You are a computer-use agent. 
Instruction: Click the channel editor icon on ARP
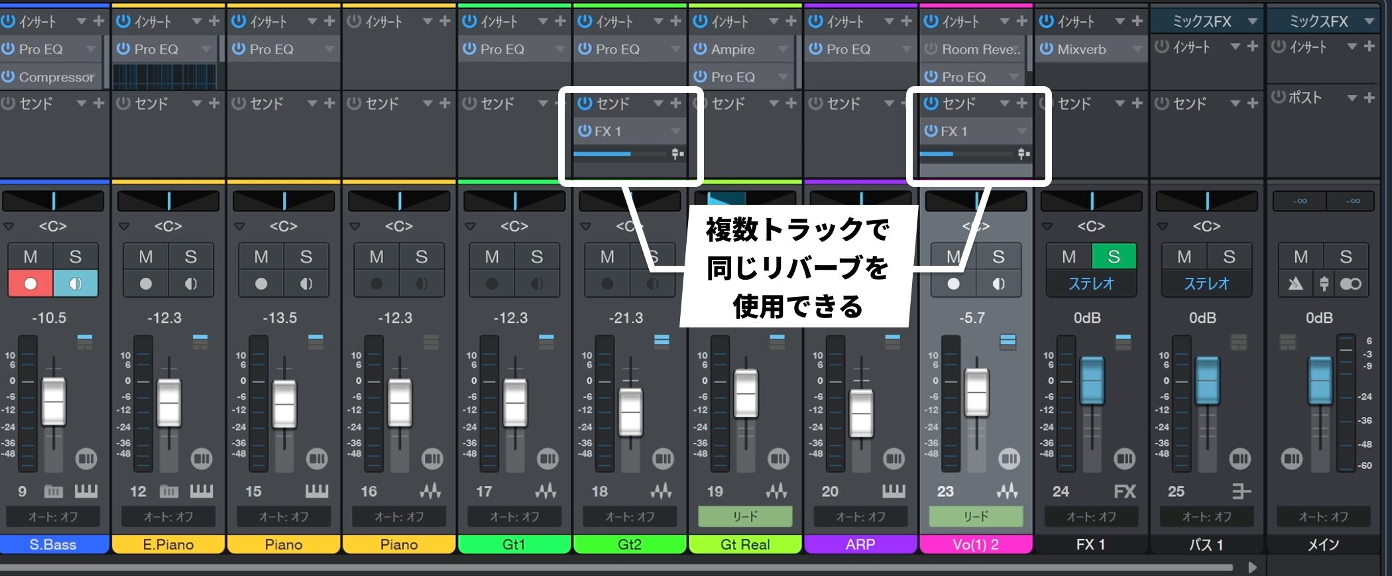point(894,459)
